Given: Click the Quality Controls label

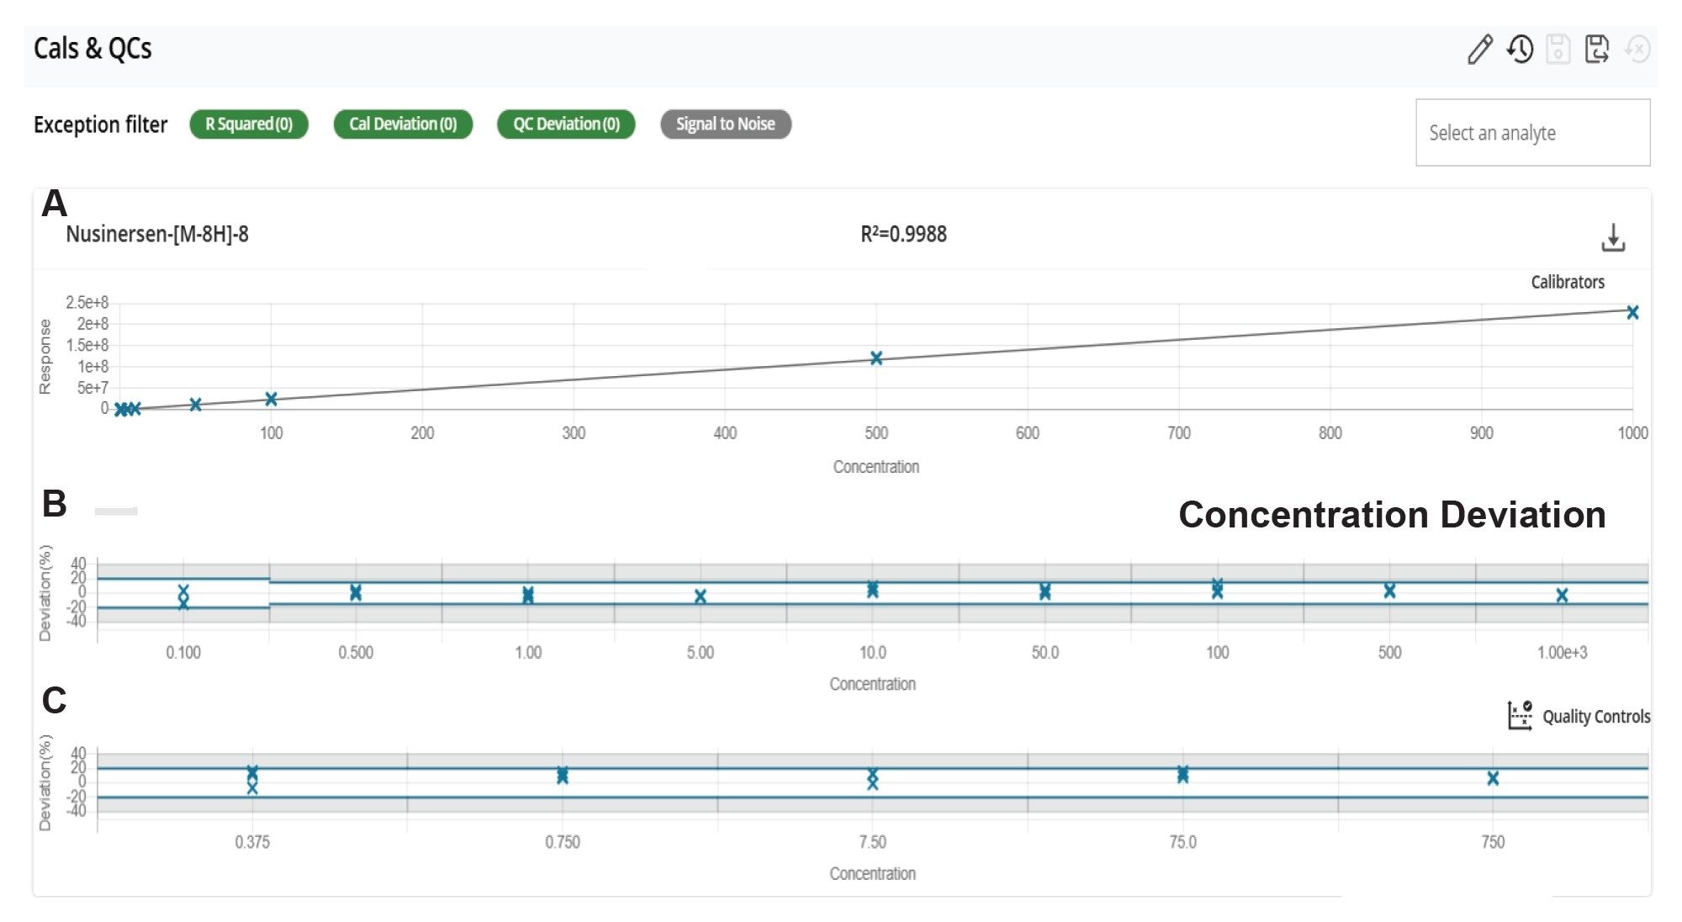Looking at the screenshot, I should point(1595,717).
